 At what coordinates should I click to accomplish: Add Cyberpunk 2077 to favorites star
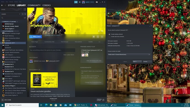[102, 37]
